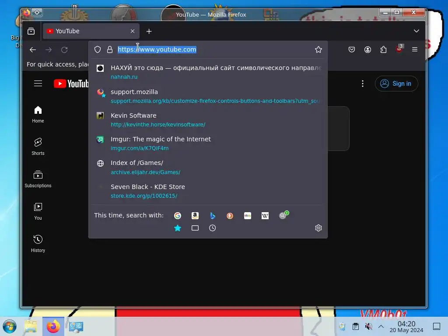The image size is (448, 336).
Task: Open system settings taskbar icon
Action: pos(76,326)
